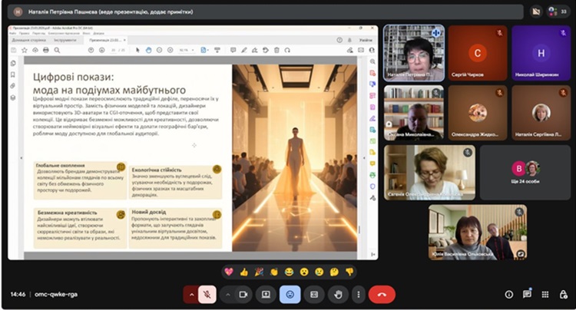Open the more options three-dot menu
576x310 pixels.
coord(357,294)
